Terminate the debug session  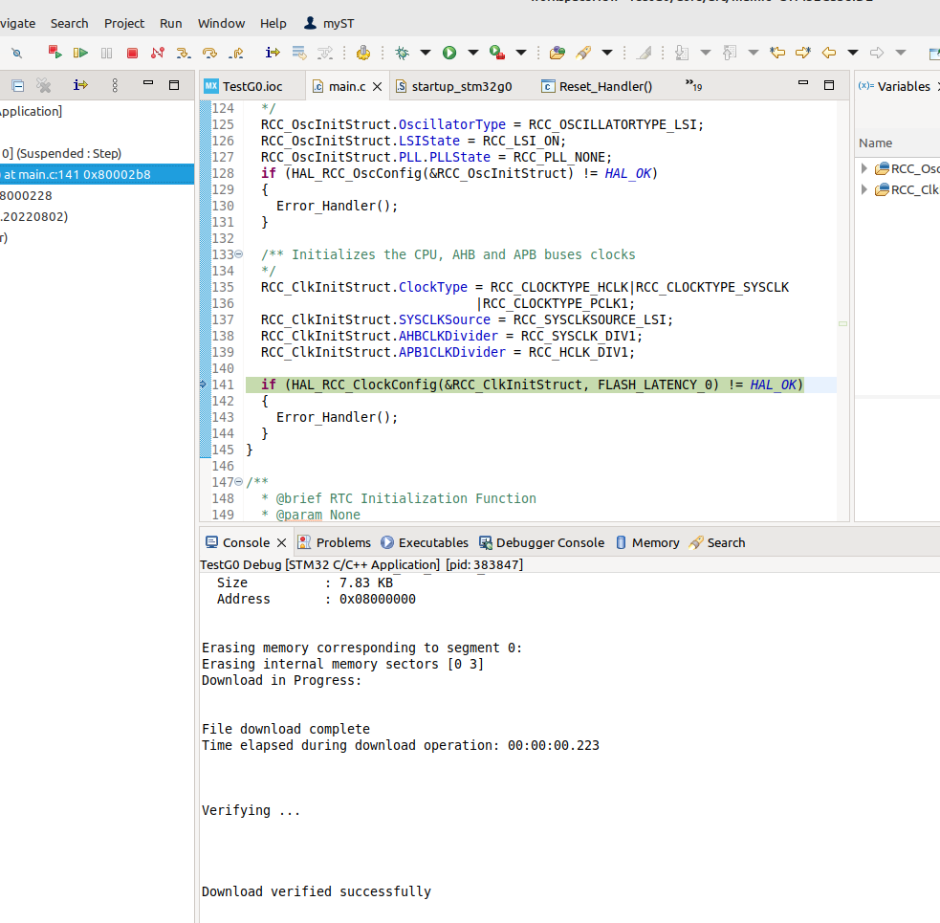pos(132,53)
